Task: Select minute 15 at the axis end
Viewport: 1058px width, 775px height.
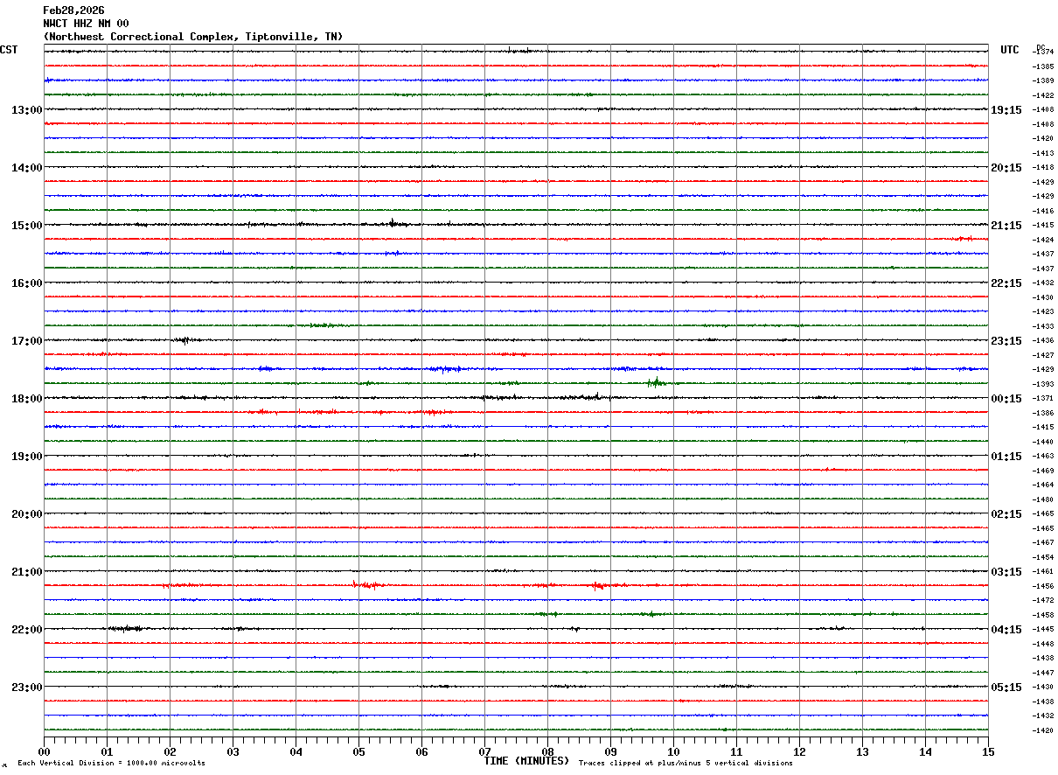Action: [987, 752]
